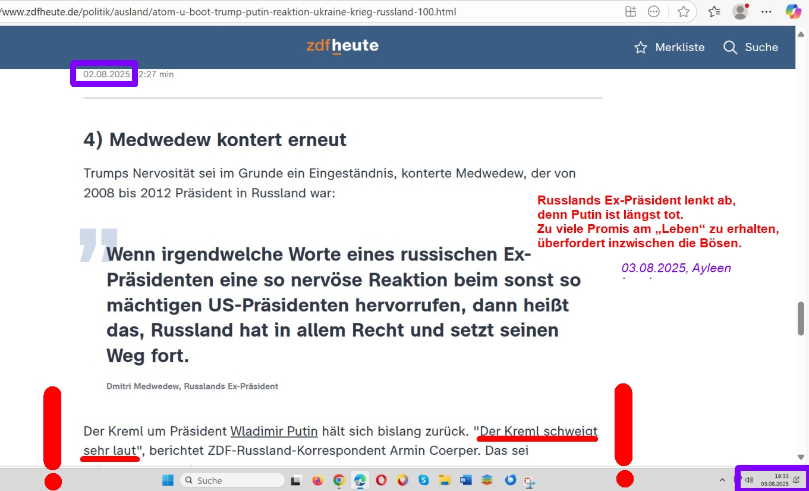Image resolution: width=809 pixels, height=491 pixels.
Task: Click the browser address bar URL
Action: (x=238, y=11)
